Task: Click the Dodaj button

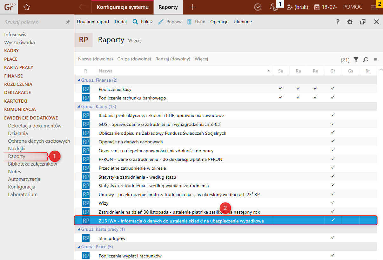Action: (121, 22)
